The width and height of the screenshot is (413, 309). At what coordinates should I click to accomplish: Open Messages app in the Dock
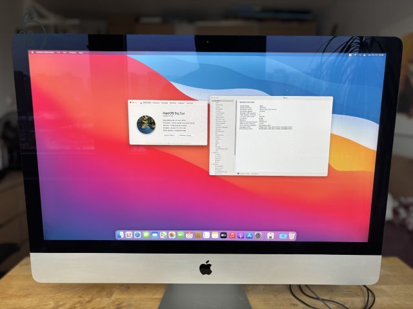146,235
